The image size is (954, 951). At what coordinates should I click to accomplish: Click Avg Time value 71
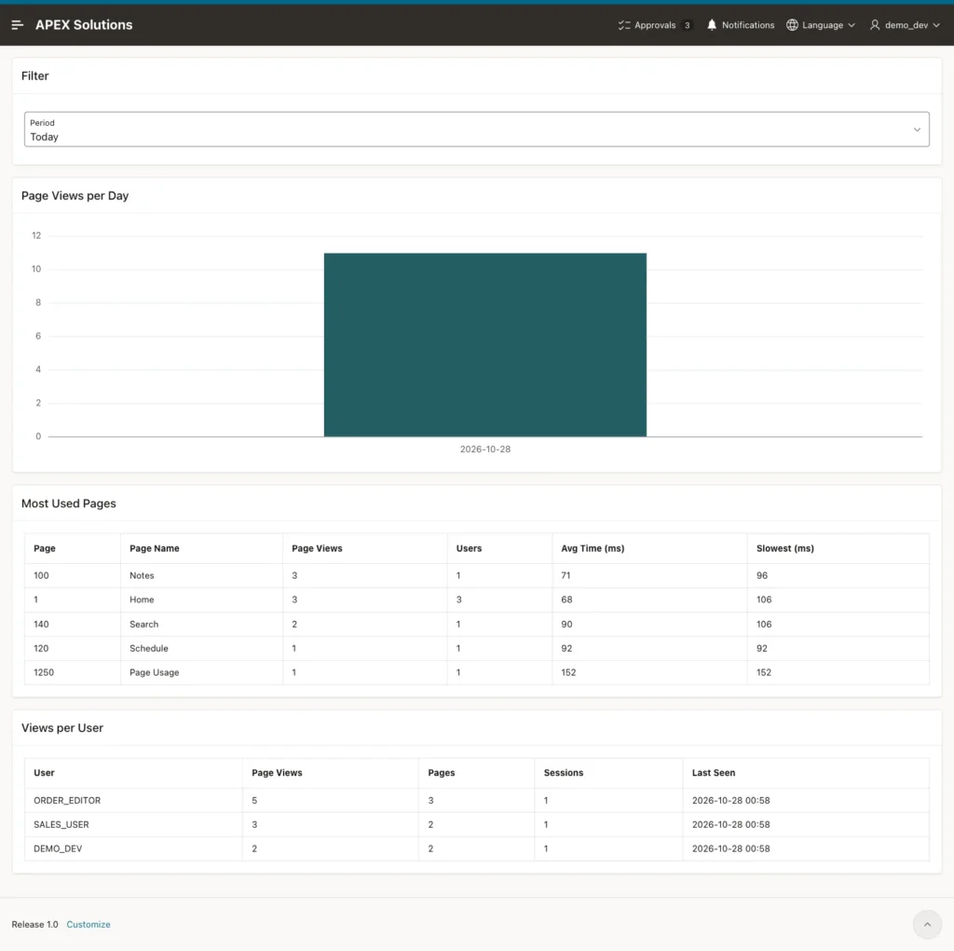[x=566, y=575]
